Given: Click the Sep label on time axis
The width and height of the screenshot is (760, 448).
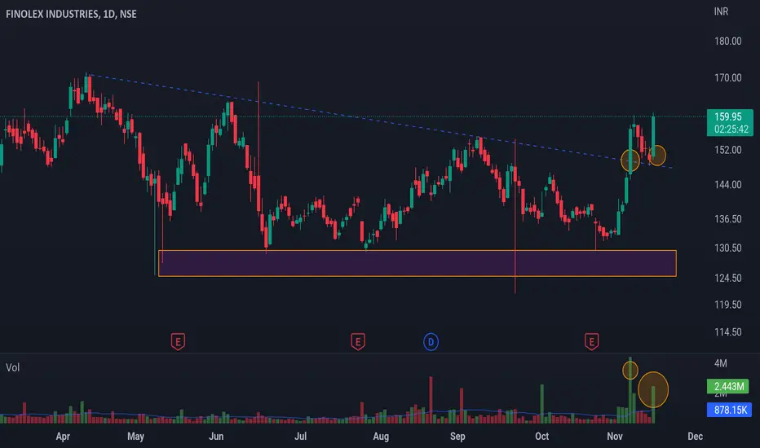Looking at the screenshot, I should tap(457, 437).
